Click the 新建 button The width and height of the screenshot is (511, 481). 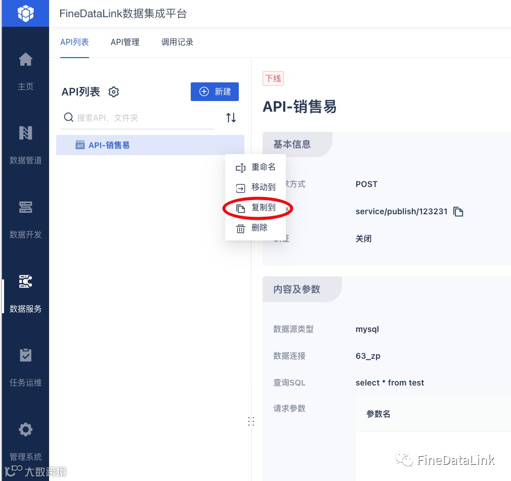pos(215,91)
